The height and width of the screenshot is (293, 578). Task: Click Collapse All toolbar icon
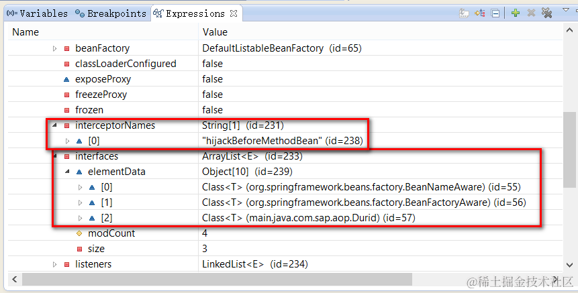pos(496,13)
